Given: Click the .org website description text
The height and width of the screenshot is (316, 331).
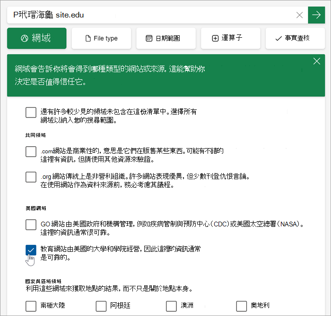Looking at the screenshot, I should (145, 181).
